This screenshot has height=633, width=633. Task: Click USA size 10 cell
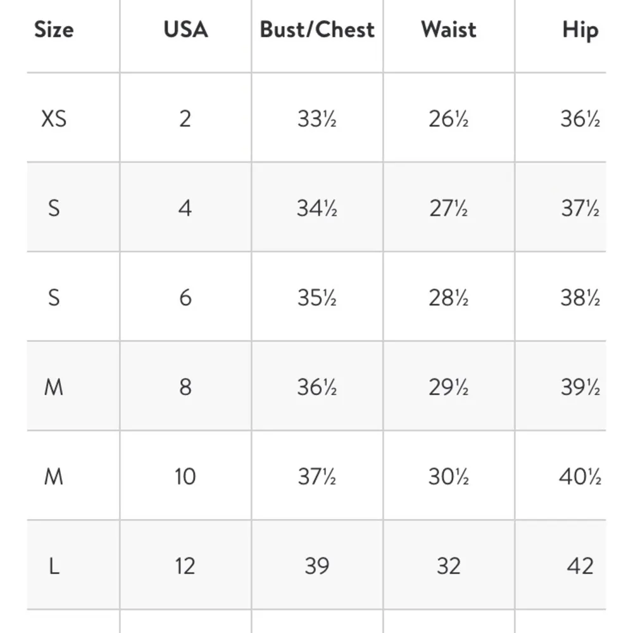[185, 477]
